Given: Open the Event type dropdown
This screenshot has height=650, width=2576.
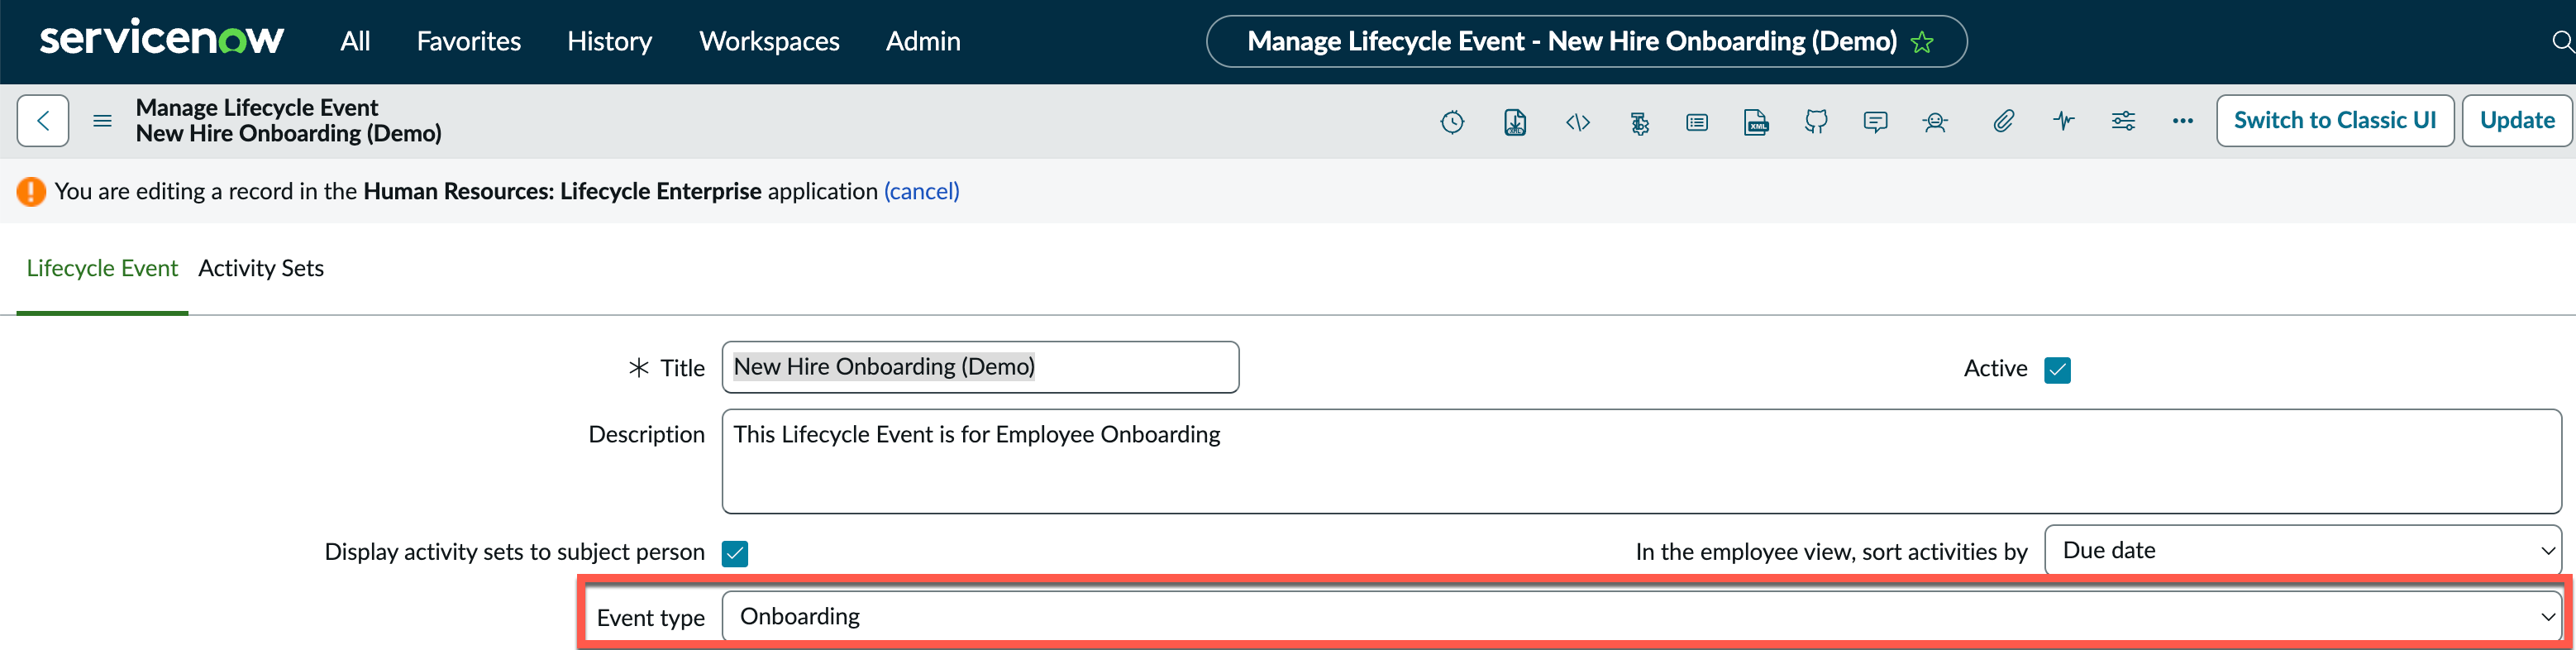Looking at the screenshot, I should point(1641,617).
